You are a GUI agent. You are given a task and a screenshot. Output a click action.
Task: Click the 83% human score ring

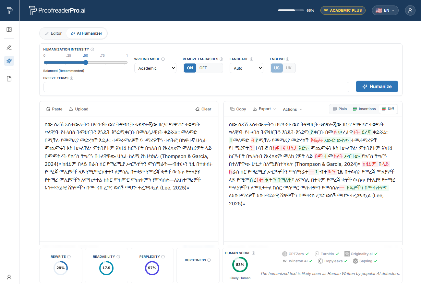tap(240, 265)
